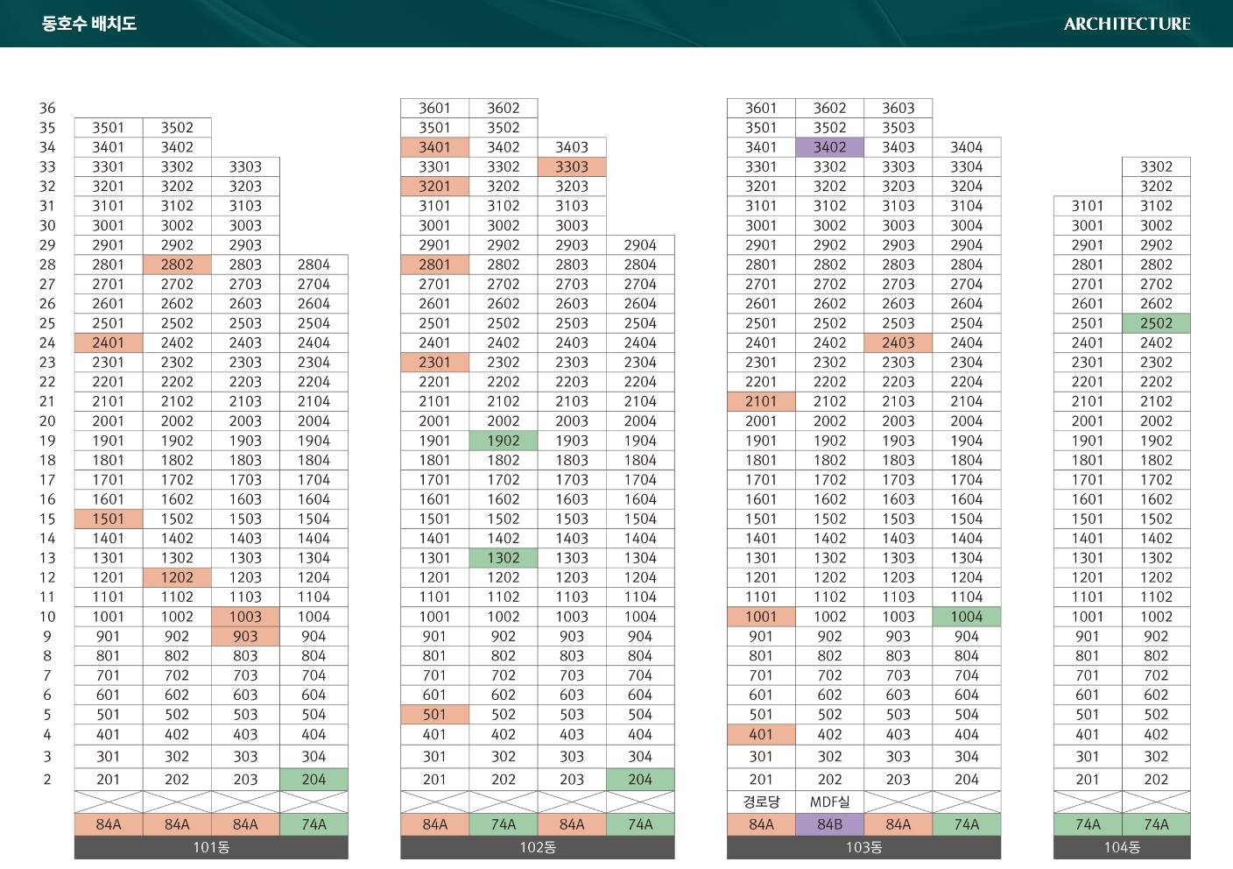The image size is (1233, 869).
Task: Select green unit 1302 in 102동
Action: coord(504,558)
